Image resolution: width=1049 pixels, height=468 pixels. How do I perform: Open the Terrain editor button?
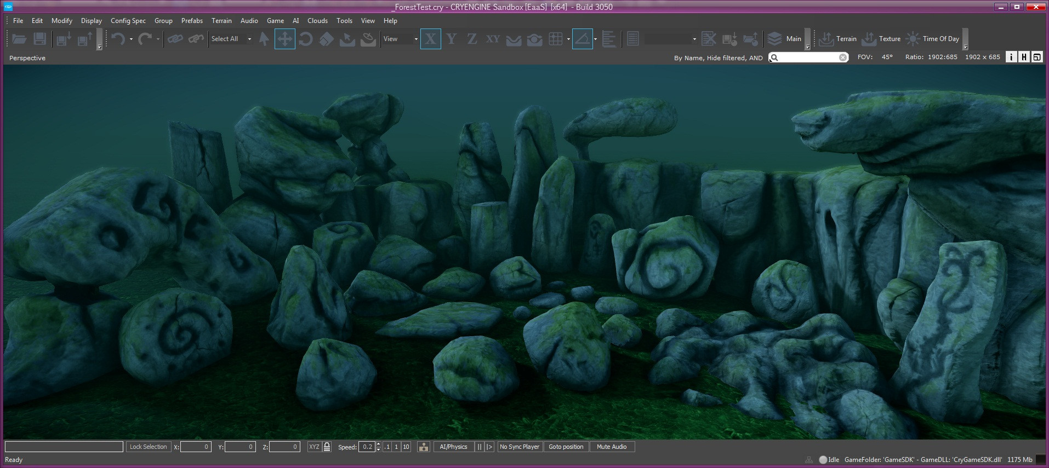click(x=837, y=39)
